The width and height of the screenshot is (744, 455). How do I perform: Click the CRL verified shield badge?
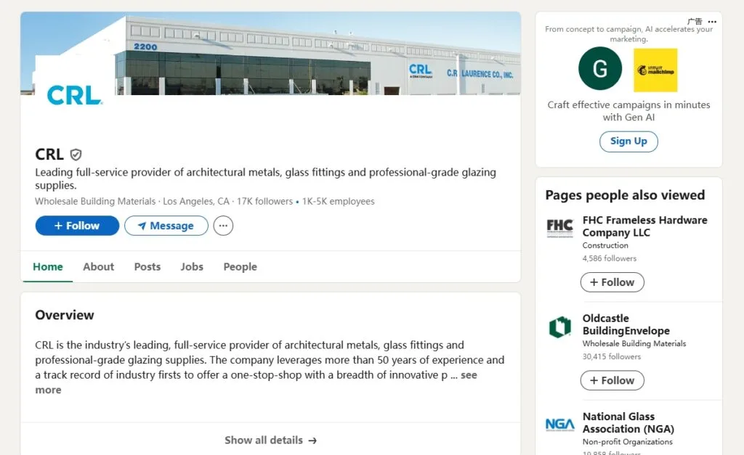click(x=76, y=155)
